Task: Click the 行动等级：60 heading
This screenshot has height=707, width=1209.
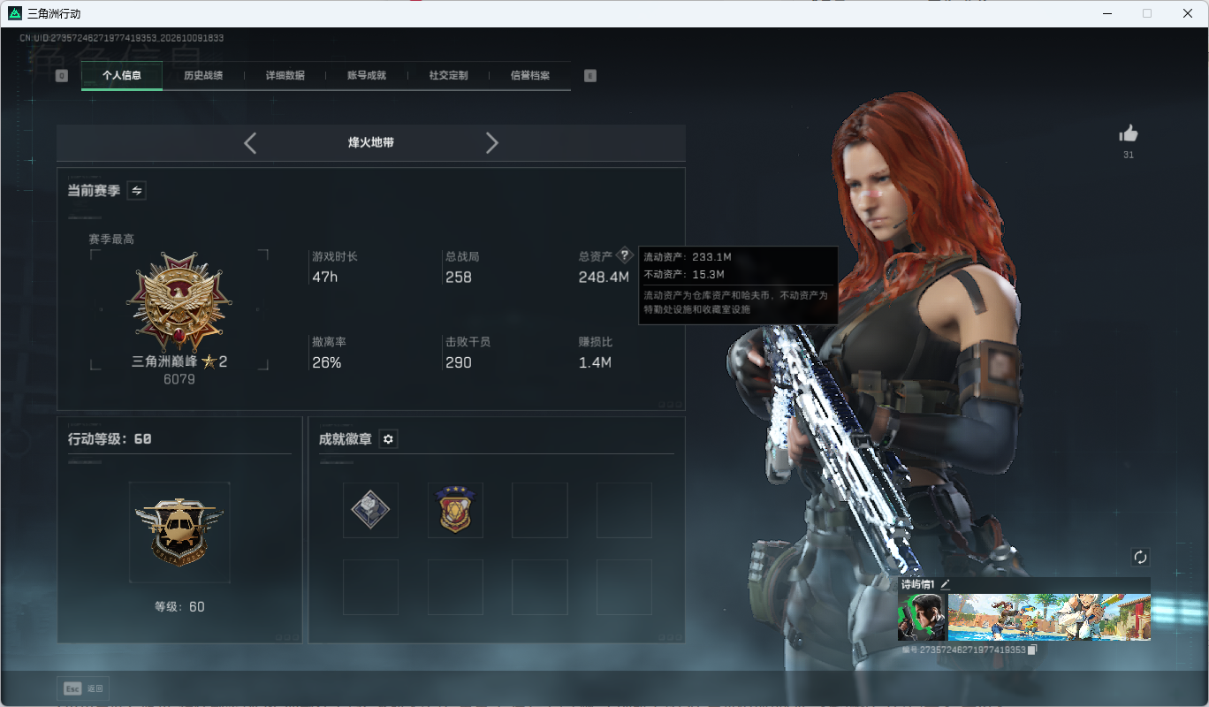Action: (x=110, y=438)
